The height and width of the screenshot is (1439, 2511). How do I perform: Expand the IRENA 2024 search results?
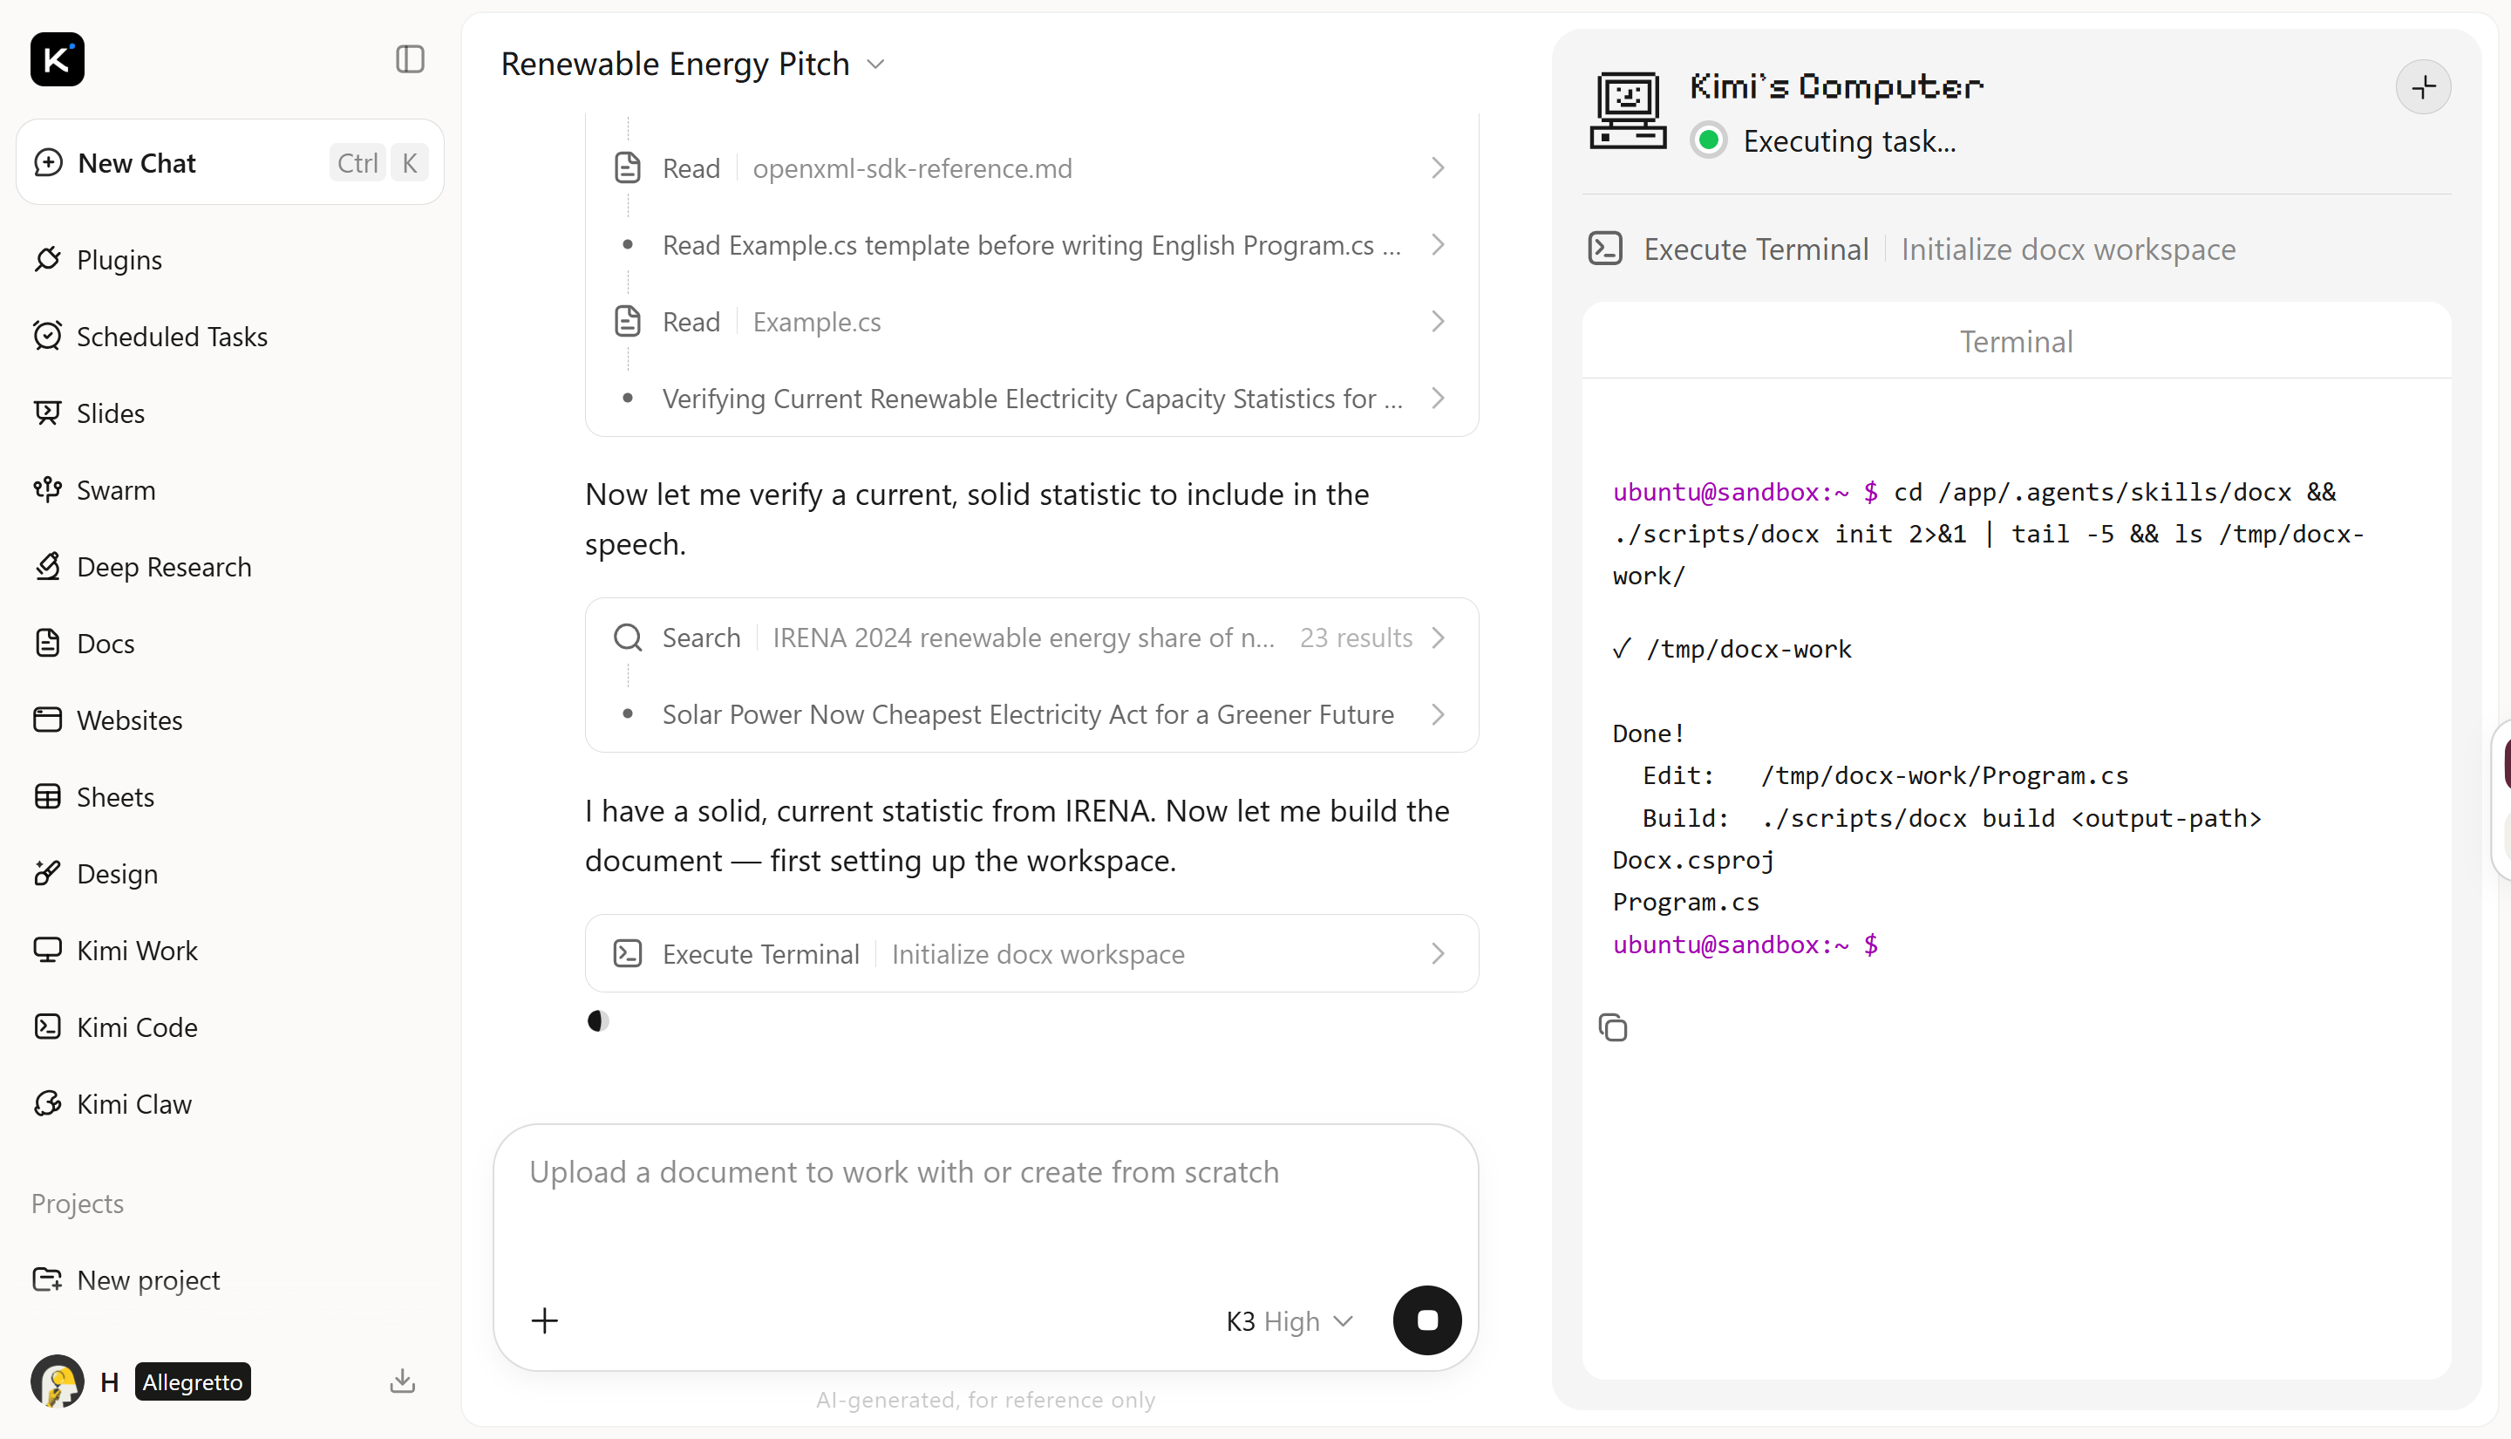pyautogui.click(x=1031, y=638)
